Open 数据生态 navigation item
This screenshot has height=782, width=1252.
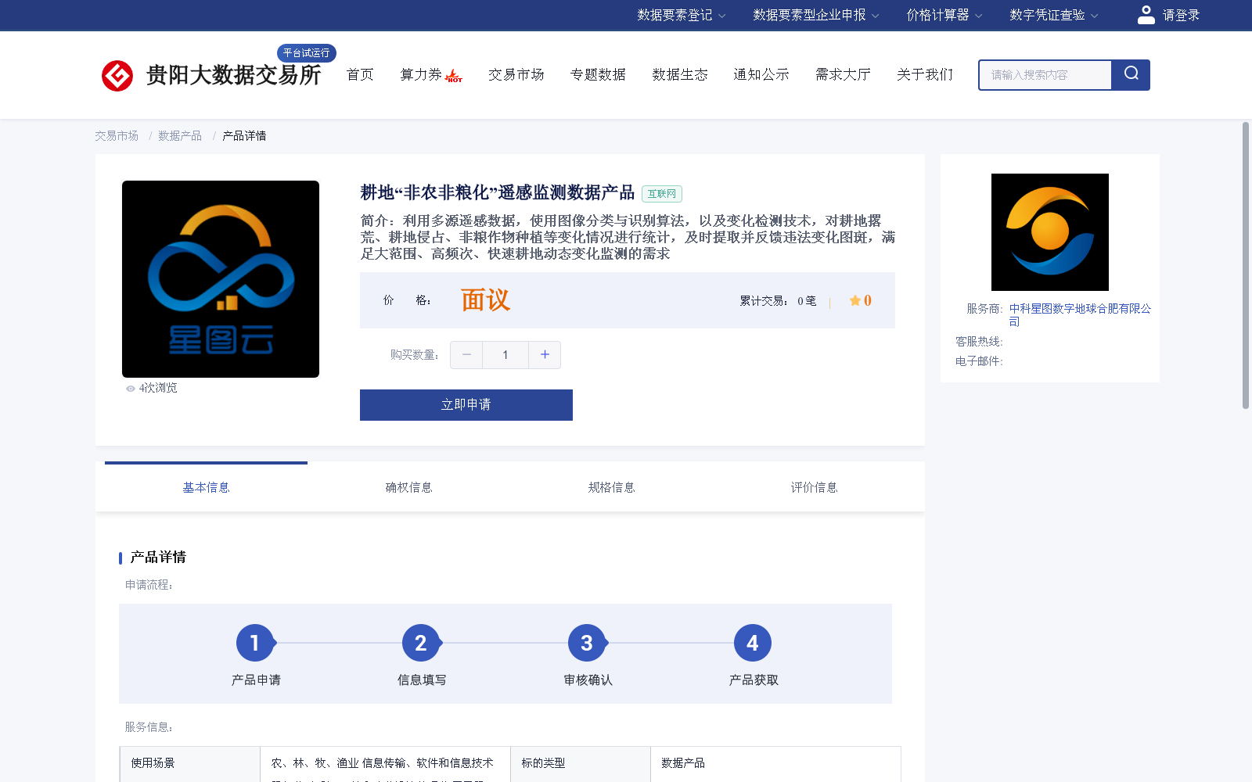coord(680,75)
